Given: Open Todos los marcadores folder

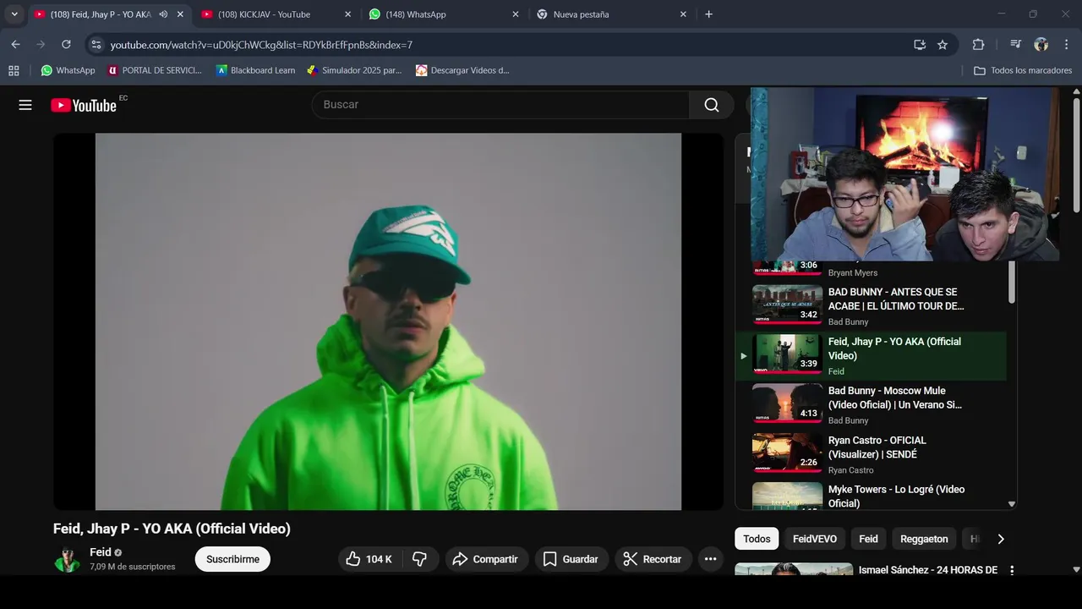Looking at the screenshot, I should 1023,70.
